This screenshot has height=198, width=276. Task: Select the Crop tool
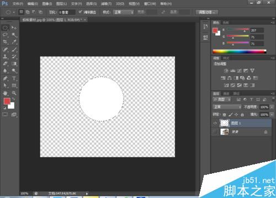(5, 42)
